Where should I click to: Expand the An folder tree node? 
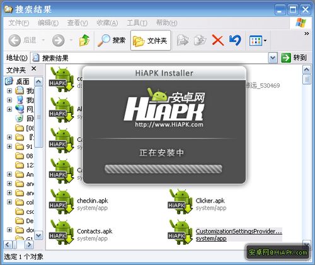point(9,174)
